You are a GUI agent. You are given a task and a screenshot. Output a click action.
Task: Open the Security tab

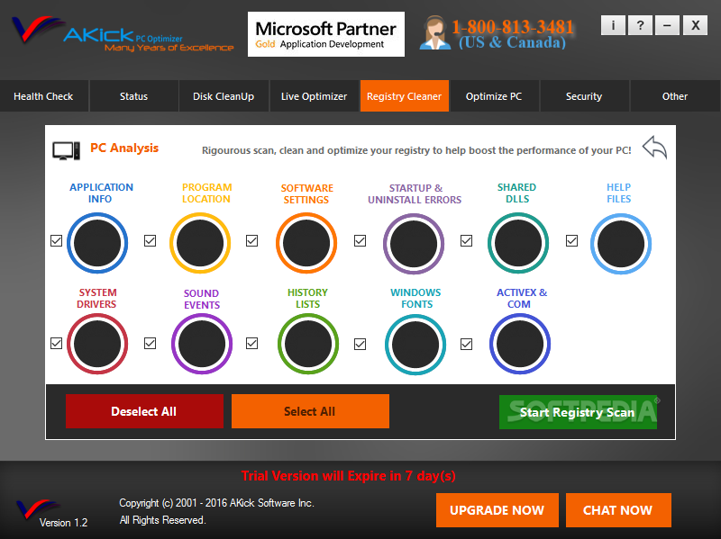click(x=584, y=96)
